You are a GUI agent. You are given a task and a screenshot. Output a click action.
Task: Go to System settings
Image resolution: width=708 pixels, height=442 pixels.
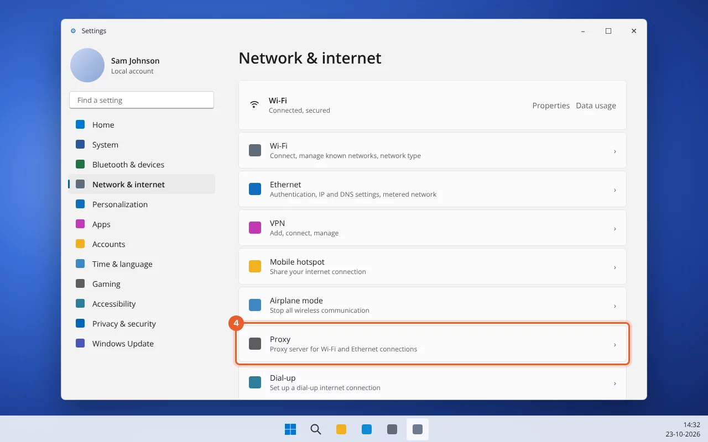tap(142, 145)
